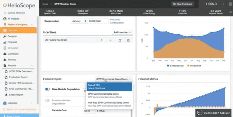This screenshot has height=117, width=233.
Task: Select Default PPA model option
Action: [x=109, y=87]
